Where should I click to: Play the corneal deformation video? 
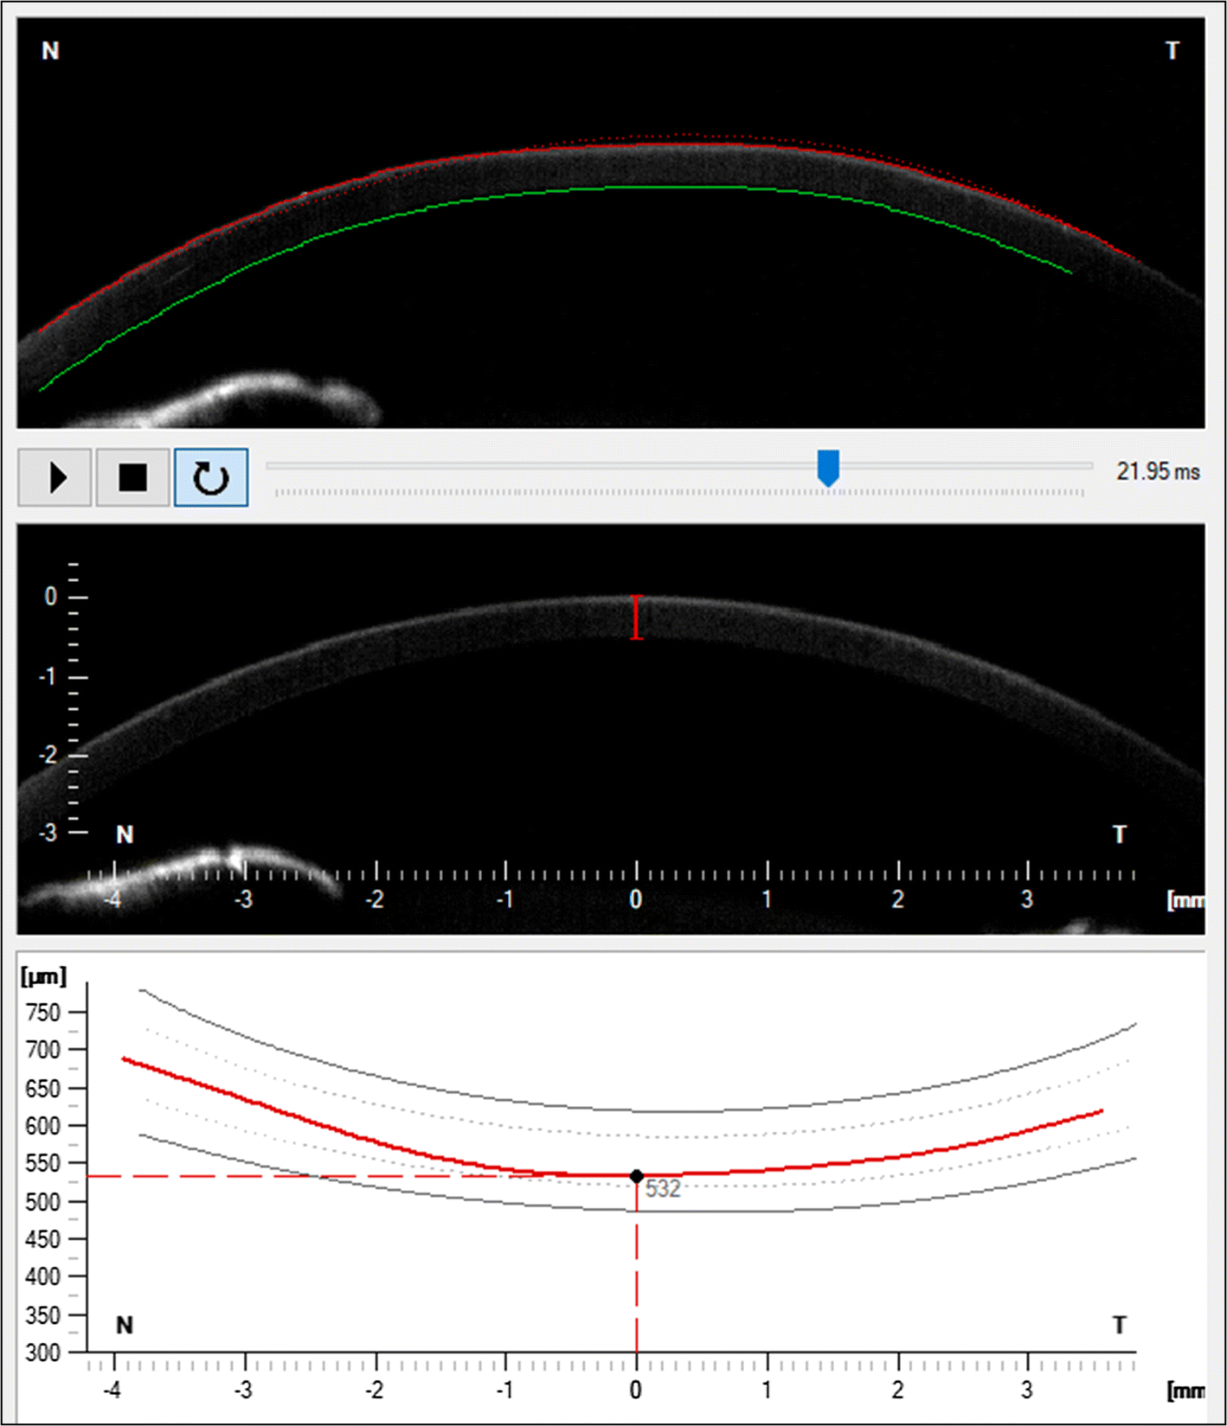[x=55, y=477]
